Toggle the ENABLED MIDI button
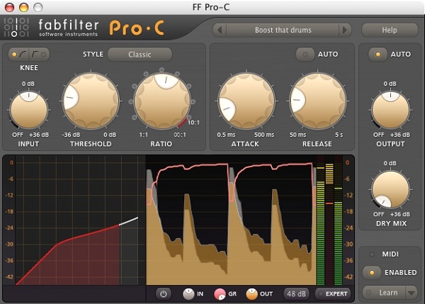This screenshot has height=304, width=425. pos(372,272)
